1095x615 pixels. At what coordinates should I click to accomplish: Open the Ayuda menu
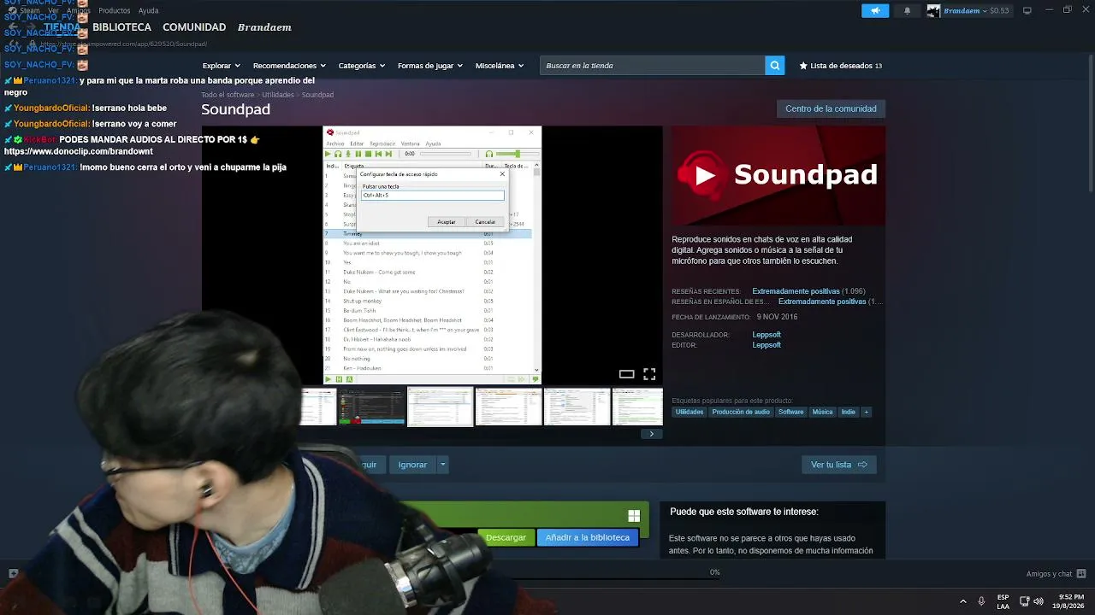[148, 10]
